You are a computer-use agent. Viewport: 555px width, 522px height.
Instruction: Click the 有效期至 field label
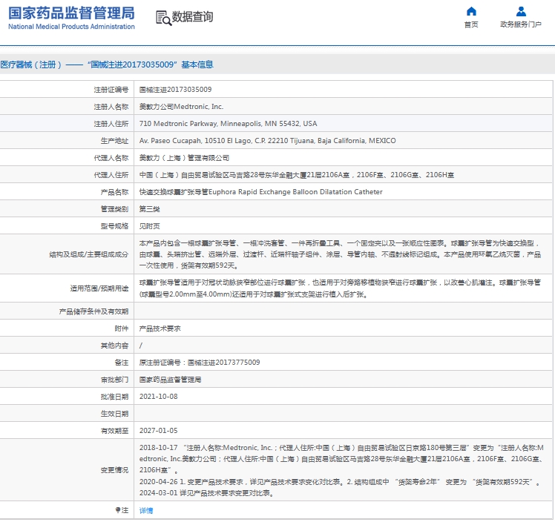[114, 431]
